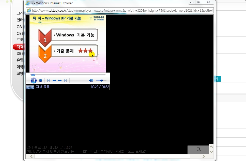246x161 pixels.
Task: Pause the video with the pause button
Action: pos(34,80)
